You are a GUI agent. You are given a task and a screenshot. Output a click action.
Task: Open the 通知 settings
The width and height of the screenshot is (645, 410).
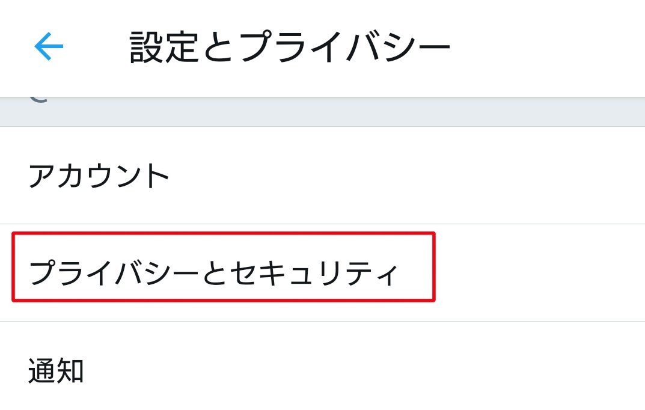(x=56, y=370)
